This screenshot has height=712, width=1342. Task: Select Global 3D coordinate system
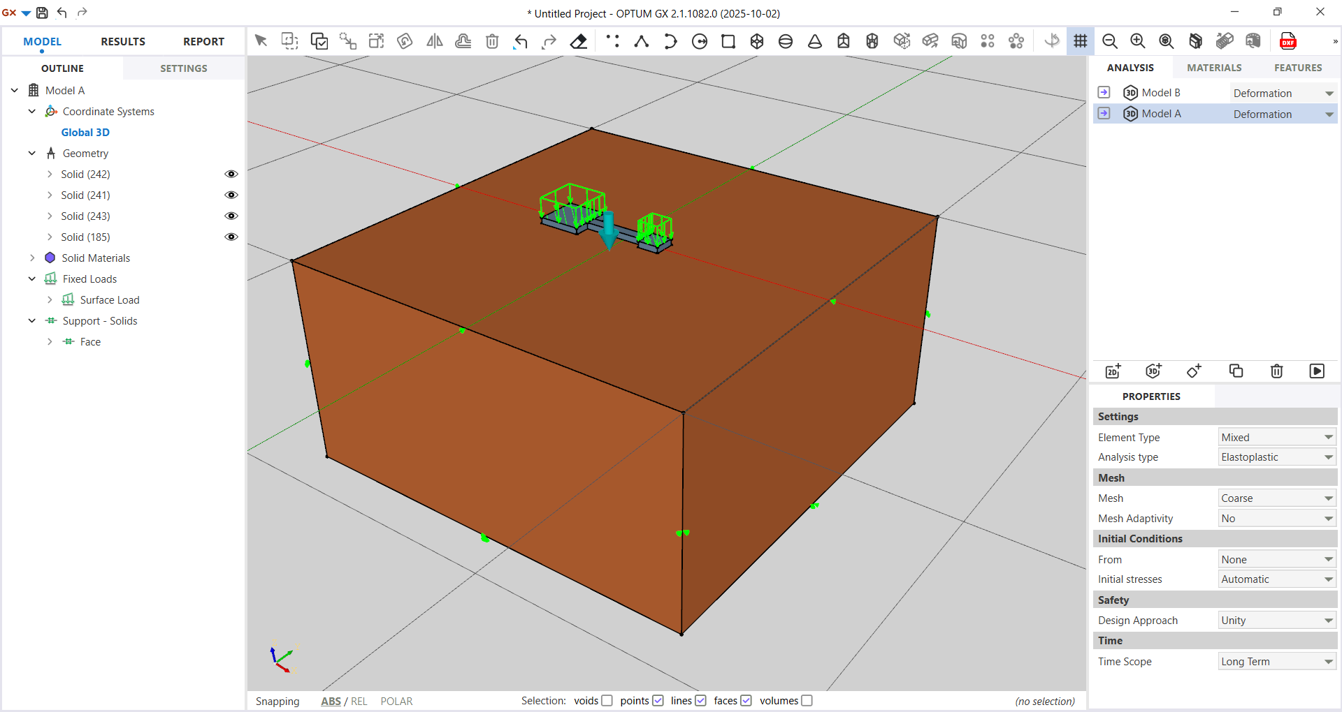click(85, 133)
